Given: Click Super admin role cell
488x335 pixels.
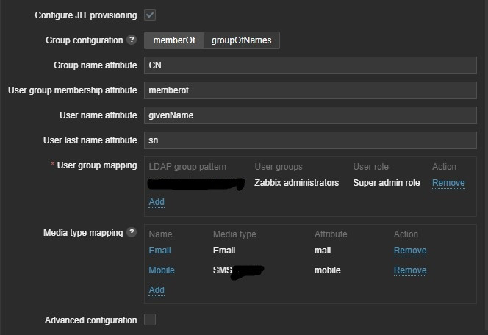Looking at the screenshot, I should pos(386,183).
